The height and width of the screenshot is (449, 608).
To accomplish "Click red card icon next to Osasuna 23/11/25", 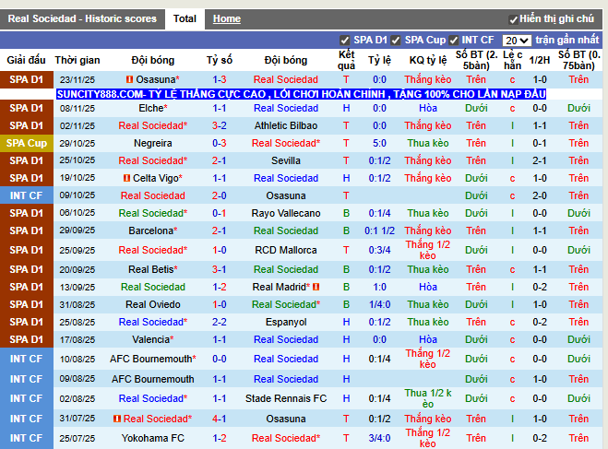I will 129,79.
